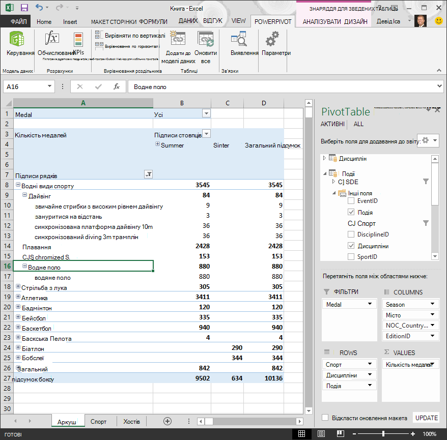Viewport: 447px width, 440px height.
Task: Open the ФОРМУЛИ ribbon tab
Action: click(x=153, y=22)
